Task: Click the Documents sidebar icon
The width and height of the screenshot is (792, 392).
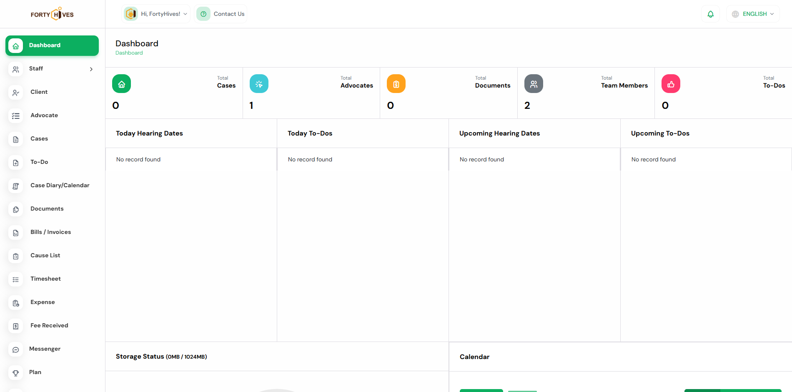Action: coord(16,209)
